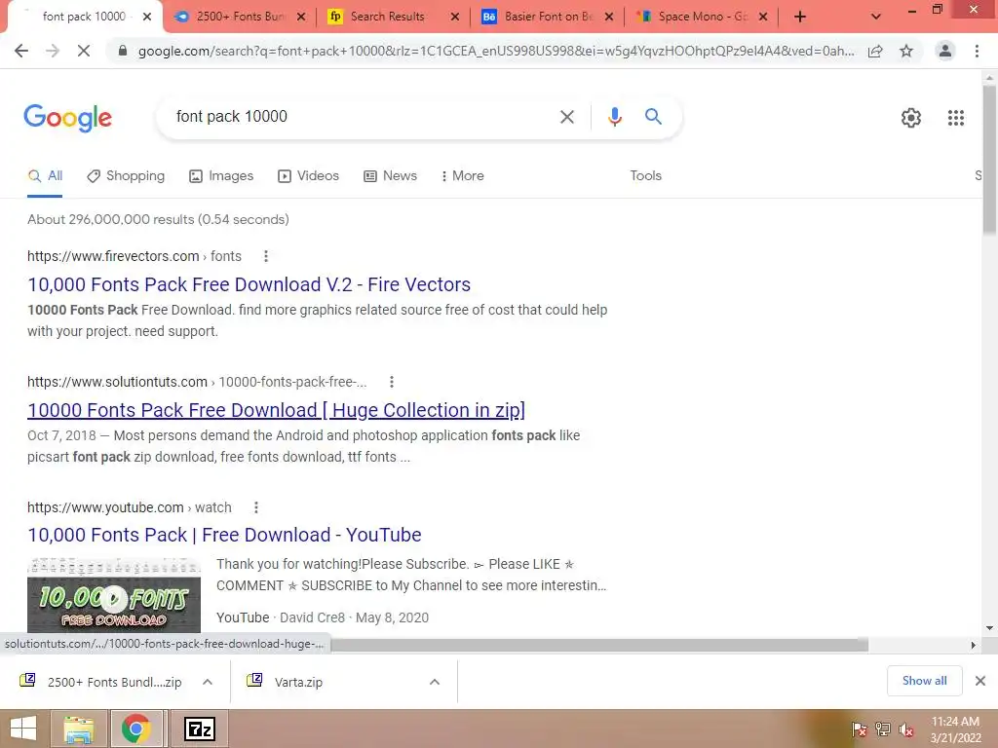Viewport: 998px width, 748px height.
Task: Bookmark this page with the star icon
Action: point(906,51)
